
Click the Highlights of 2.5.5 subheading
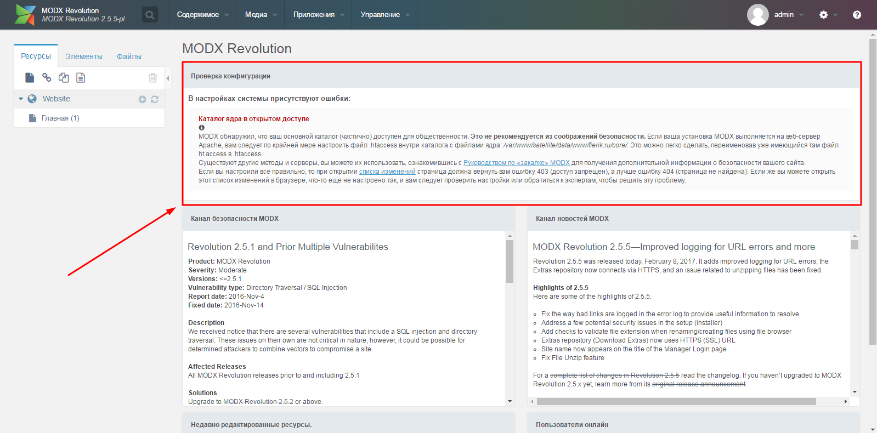(561, 288)
